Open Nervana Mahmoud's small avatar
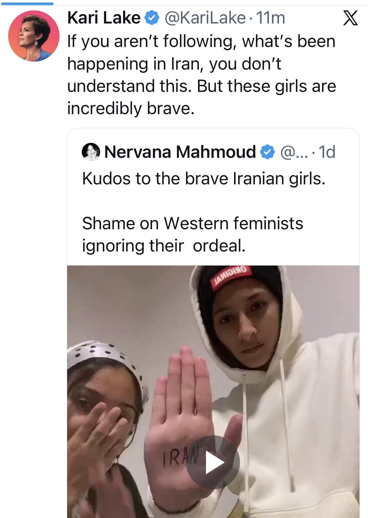Image resolution: width=368 pixels, height=518 pixels. click(91, 152)
